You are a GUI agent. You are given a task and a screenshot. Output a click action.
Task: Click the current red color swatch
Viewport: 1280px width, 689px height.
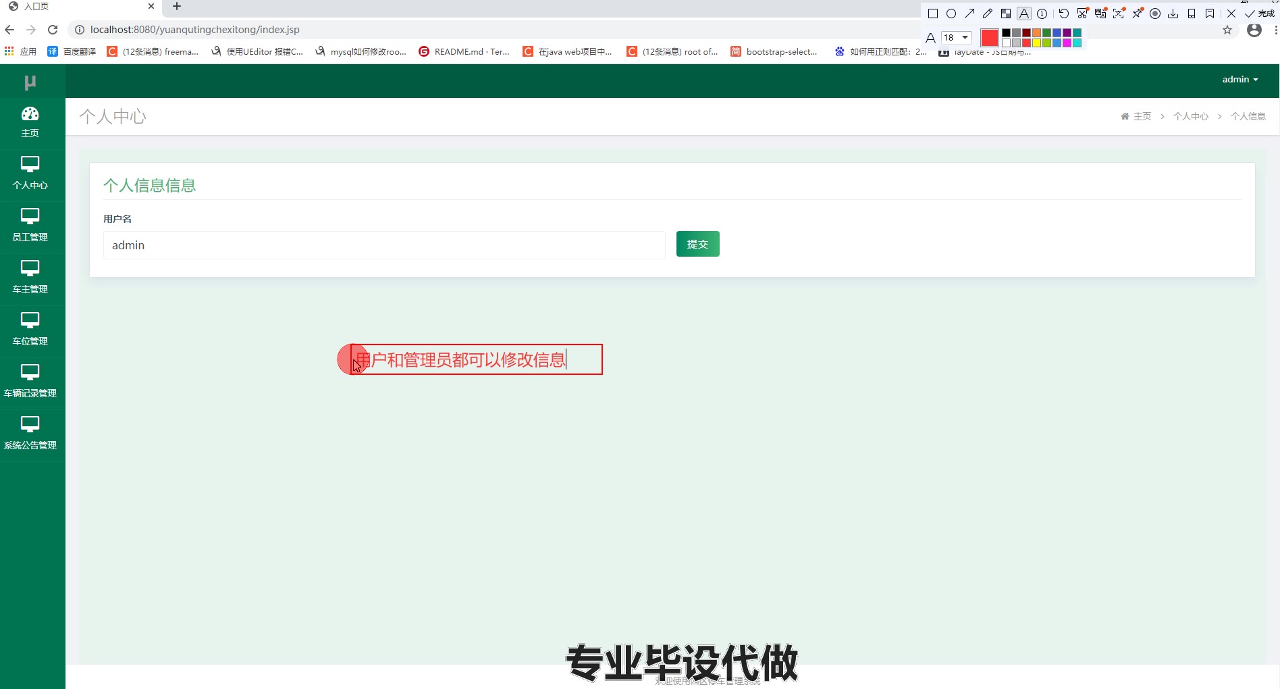990,38
